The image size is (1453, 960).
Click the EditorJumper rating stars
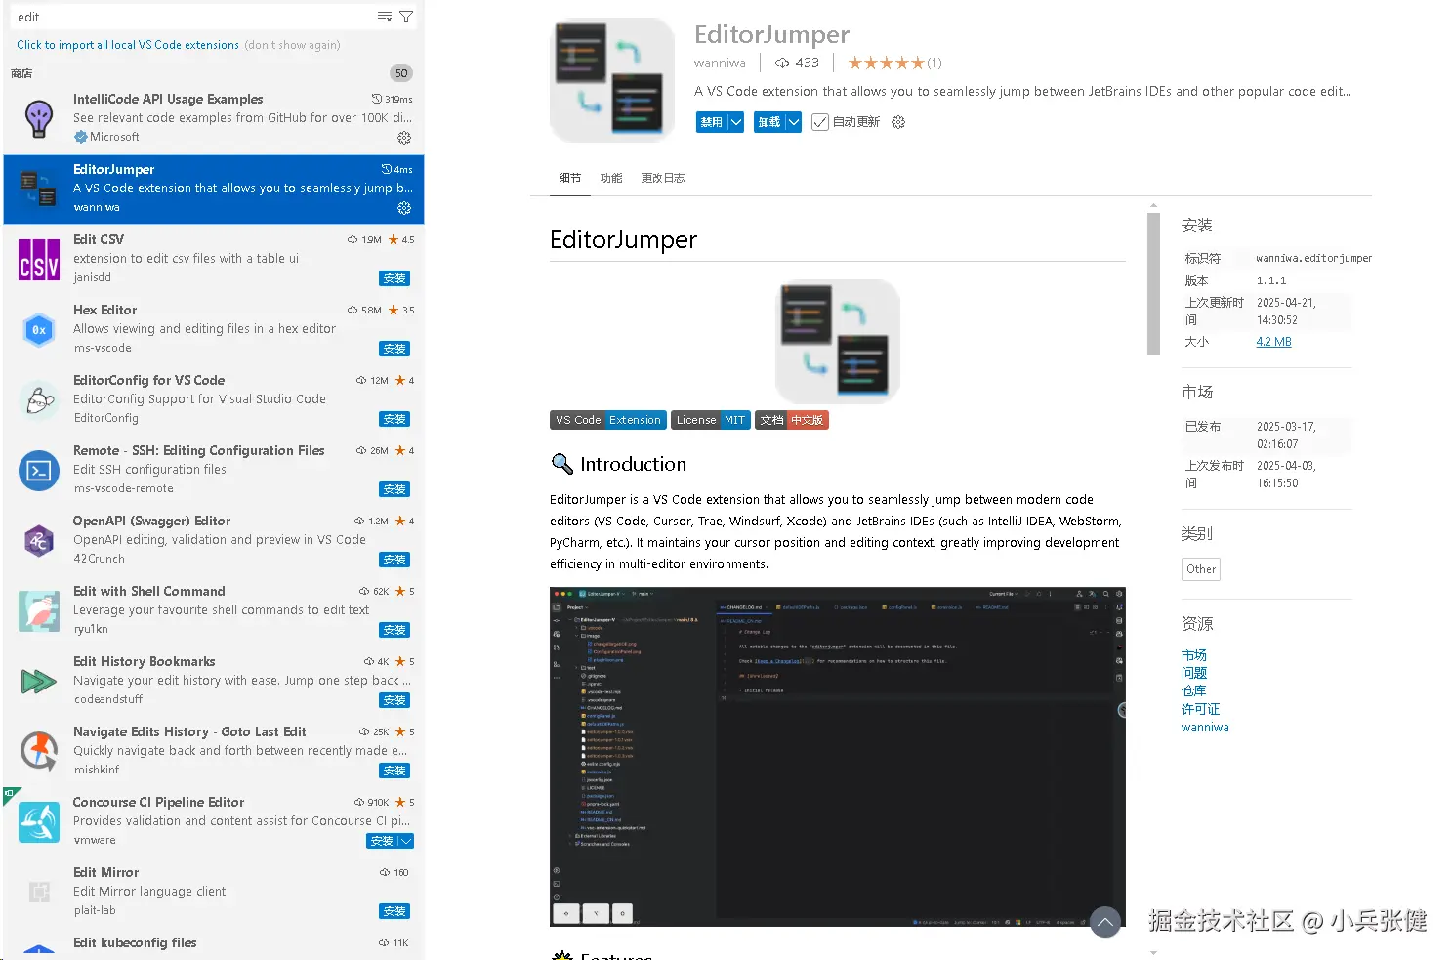887,63
